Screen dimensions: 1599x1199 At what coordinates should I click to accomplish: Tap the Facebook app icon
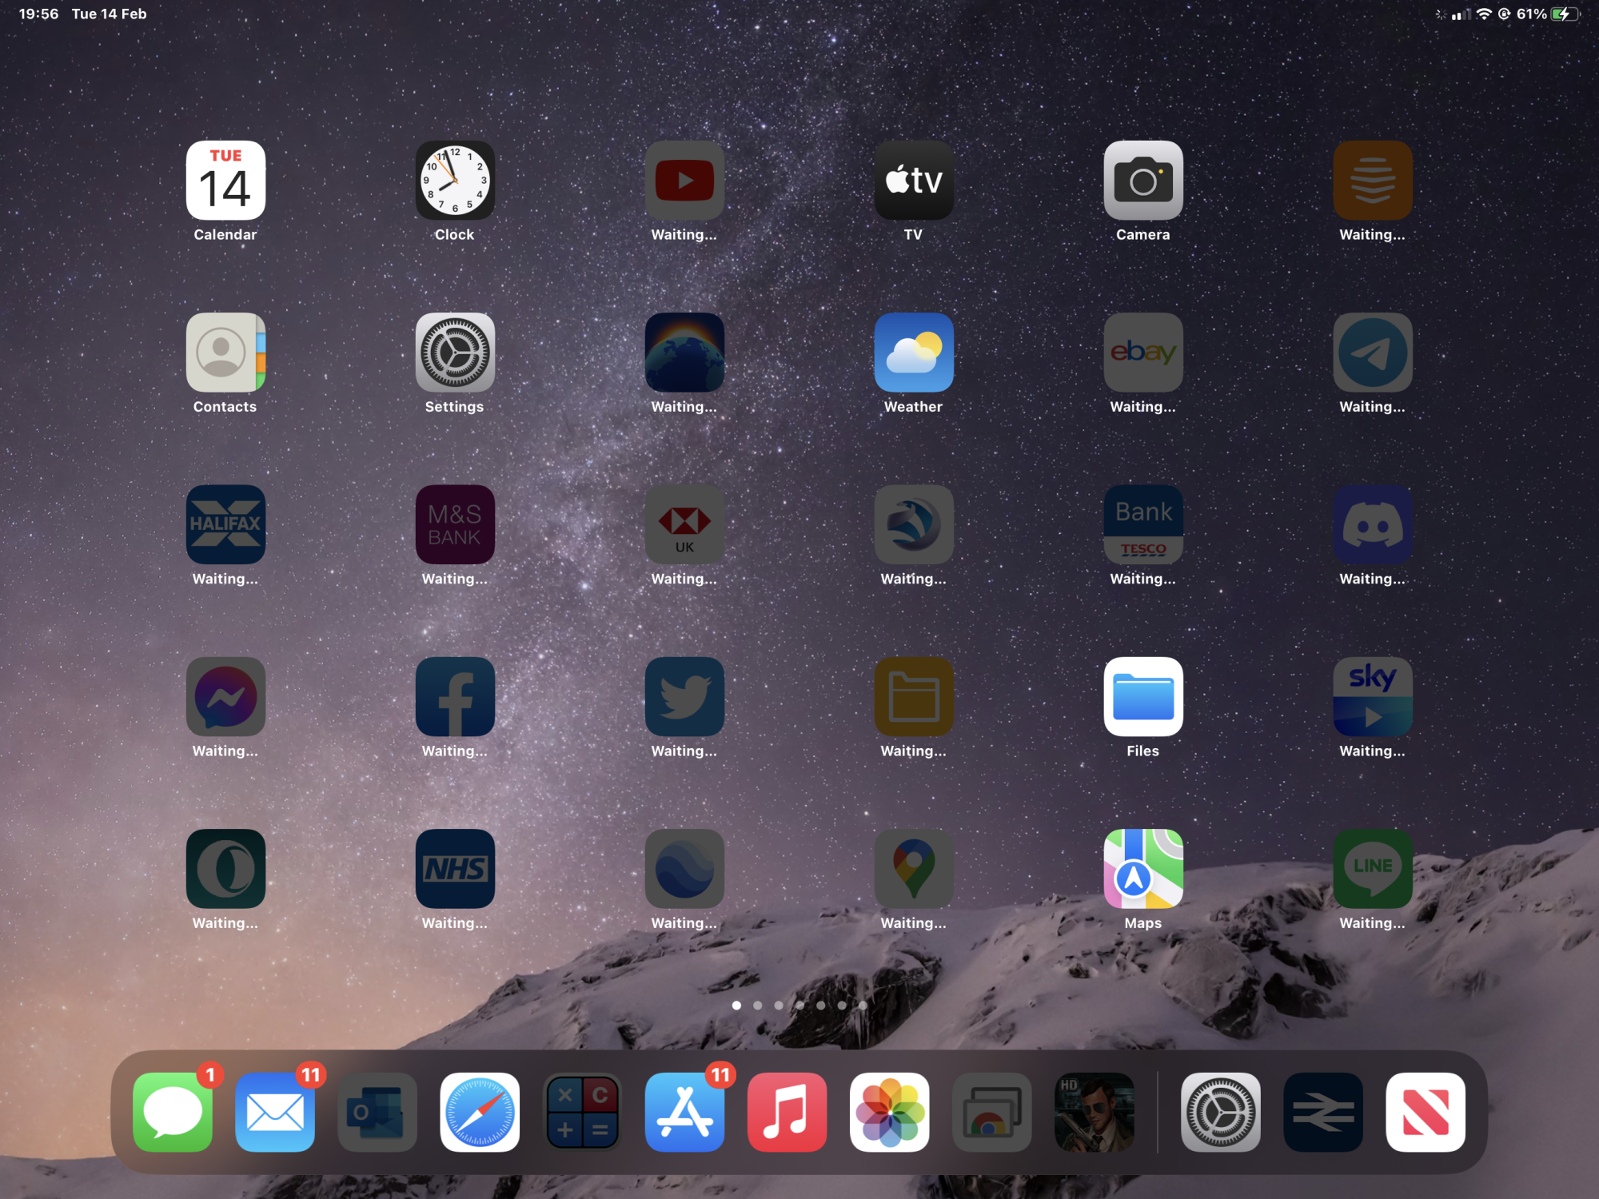click(x=455, y=696)
